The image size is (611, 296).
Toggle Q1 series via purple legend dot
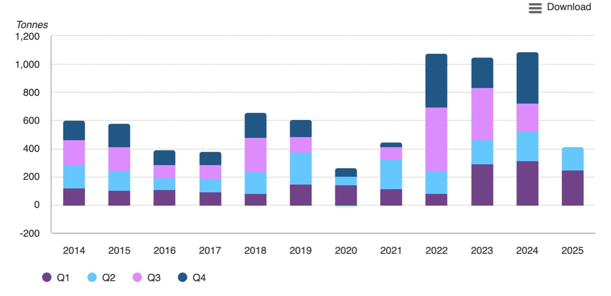click(x=47, y=277)
